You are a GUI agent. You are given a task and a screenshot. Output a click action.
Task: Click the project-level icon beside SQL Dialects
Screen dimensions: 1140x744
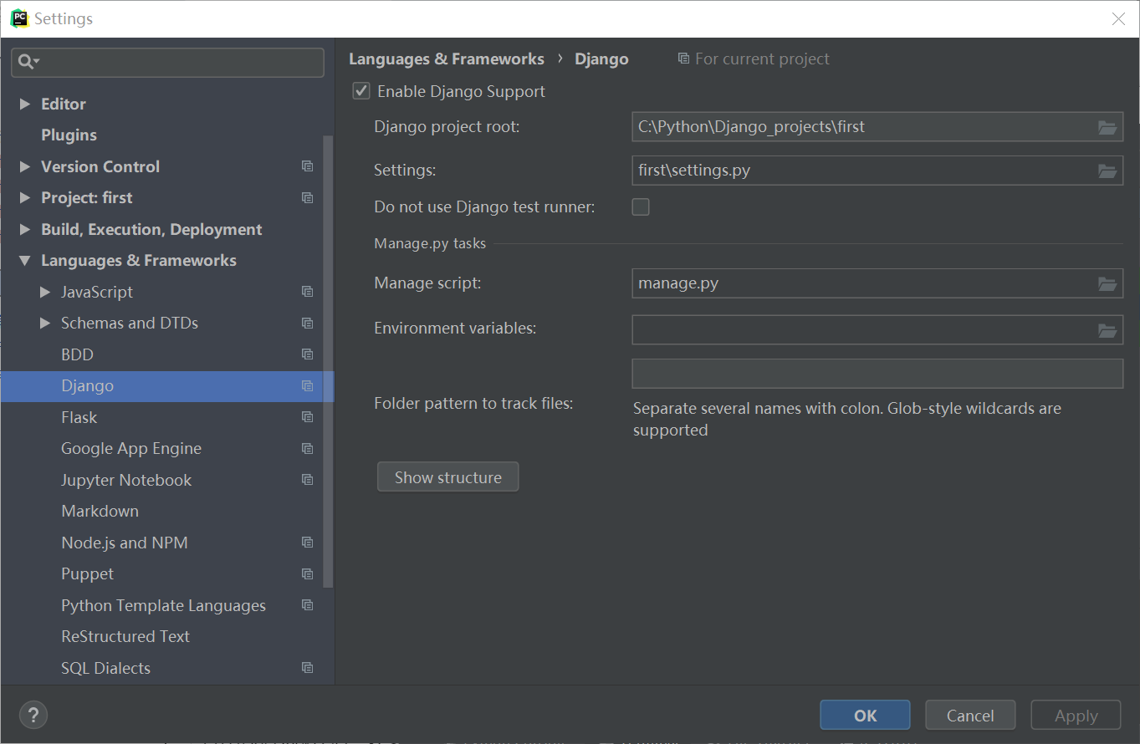(x=308, y=668)
